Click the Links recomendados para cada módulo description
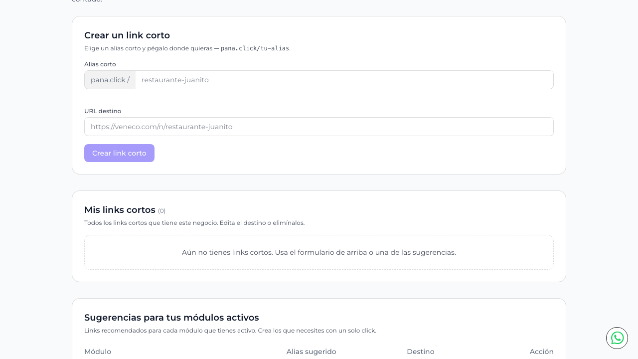 pos(230,331)
